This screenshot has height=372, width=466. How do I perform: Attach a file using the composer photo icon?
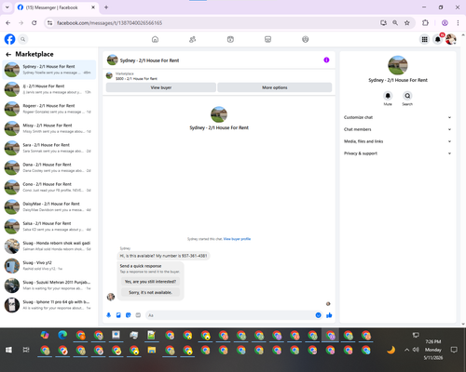pyautogui.click(x=118, y=315)
